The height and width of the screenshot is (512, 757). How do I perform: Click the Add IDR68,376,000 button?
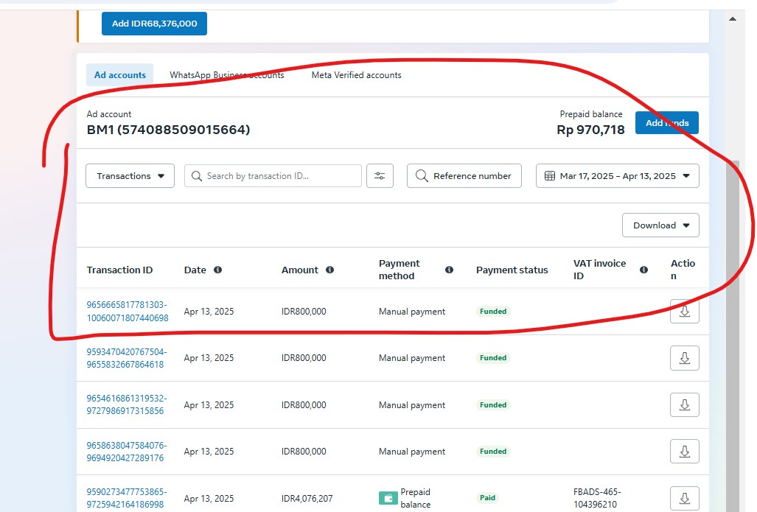tap(154, 24)
